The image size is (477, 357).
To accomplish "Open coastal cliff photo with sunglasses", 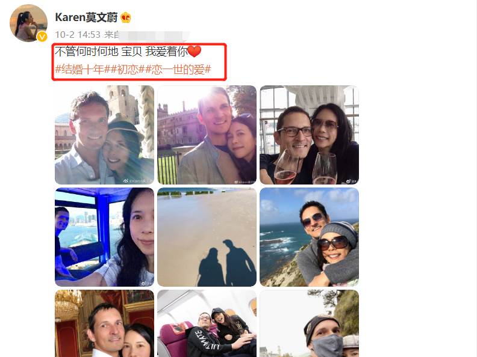I will coord(310,237).
